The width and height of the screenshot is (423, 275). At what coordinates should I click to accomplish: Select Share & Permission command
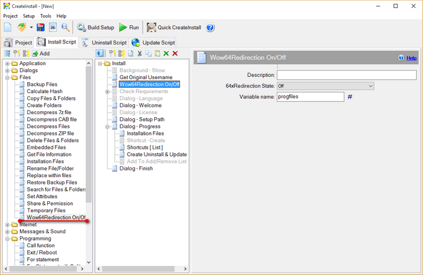tap(50, 204)
